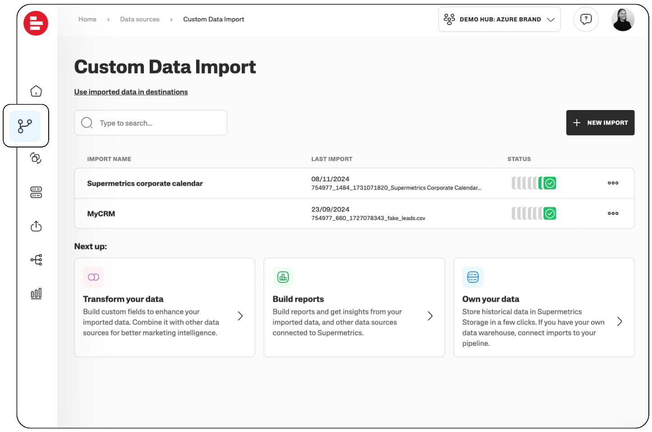Screen dimensions: 652x432
Task: Expand the Demo Hub: Azure Brand dropdown
Action: [x=499, y=19]
